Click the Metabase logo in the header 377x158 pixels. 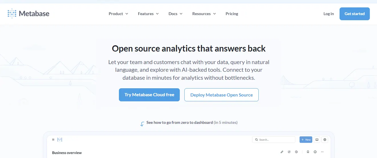(x=29, y=14)
